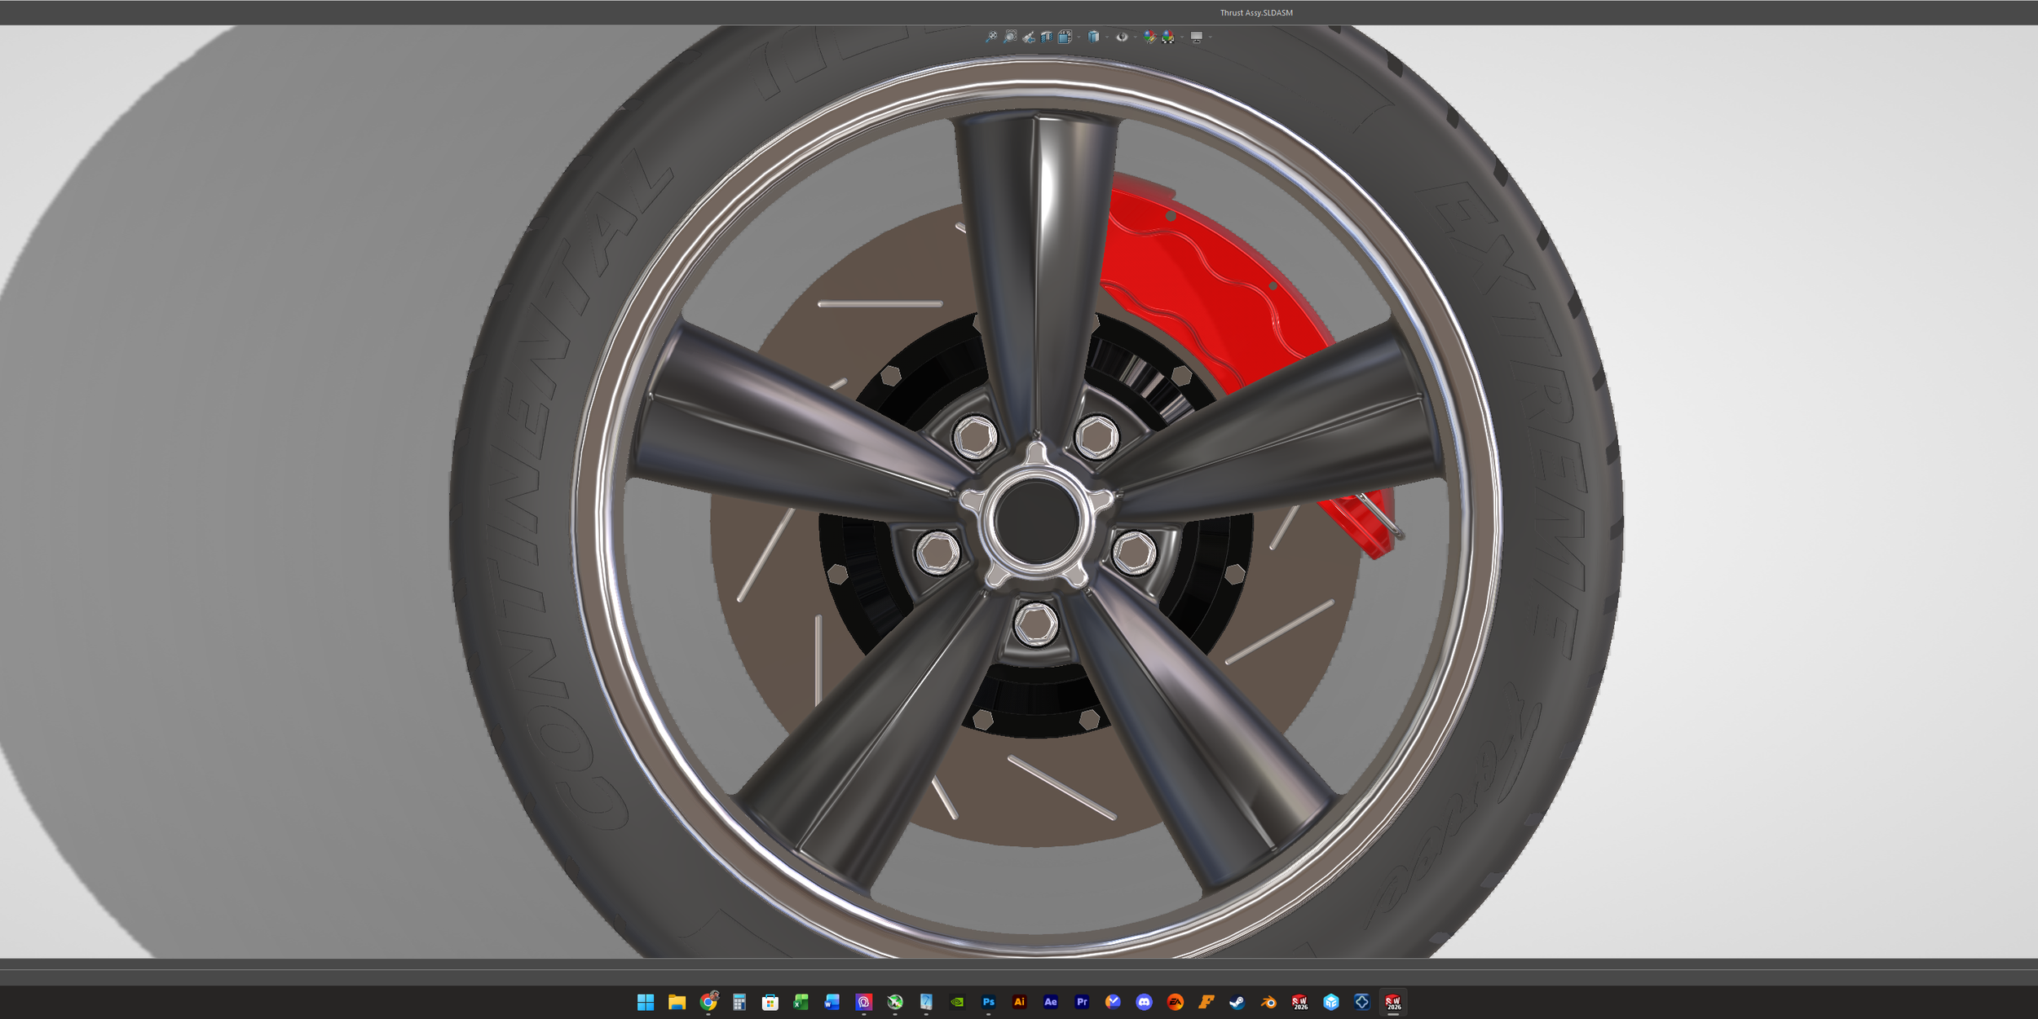This screenshot has width=2038, height=1019.
Task: Click the View Settings monitor icon
Action: (1197, 37)
